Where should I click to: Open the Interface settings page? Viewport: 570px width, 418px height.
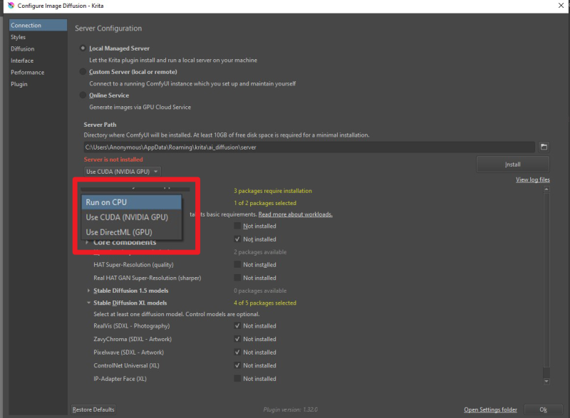(38, 61)
